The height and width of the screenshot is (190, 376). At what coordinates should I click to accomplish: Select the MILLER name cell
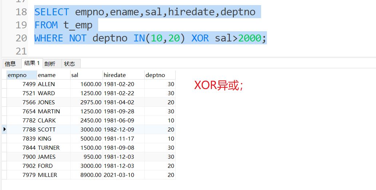tap(53, 175)
